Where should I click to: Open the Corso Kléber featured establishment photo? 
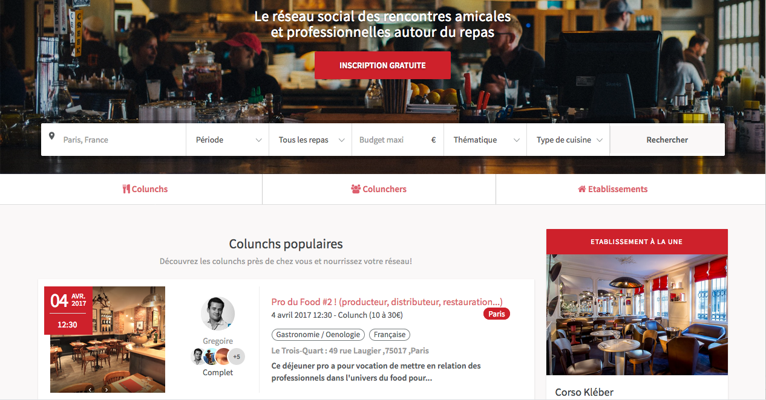tap(637, 315)
